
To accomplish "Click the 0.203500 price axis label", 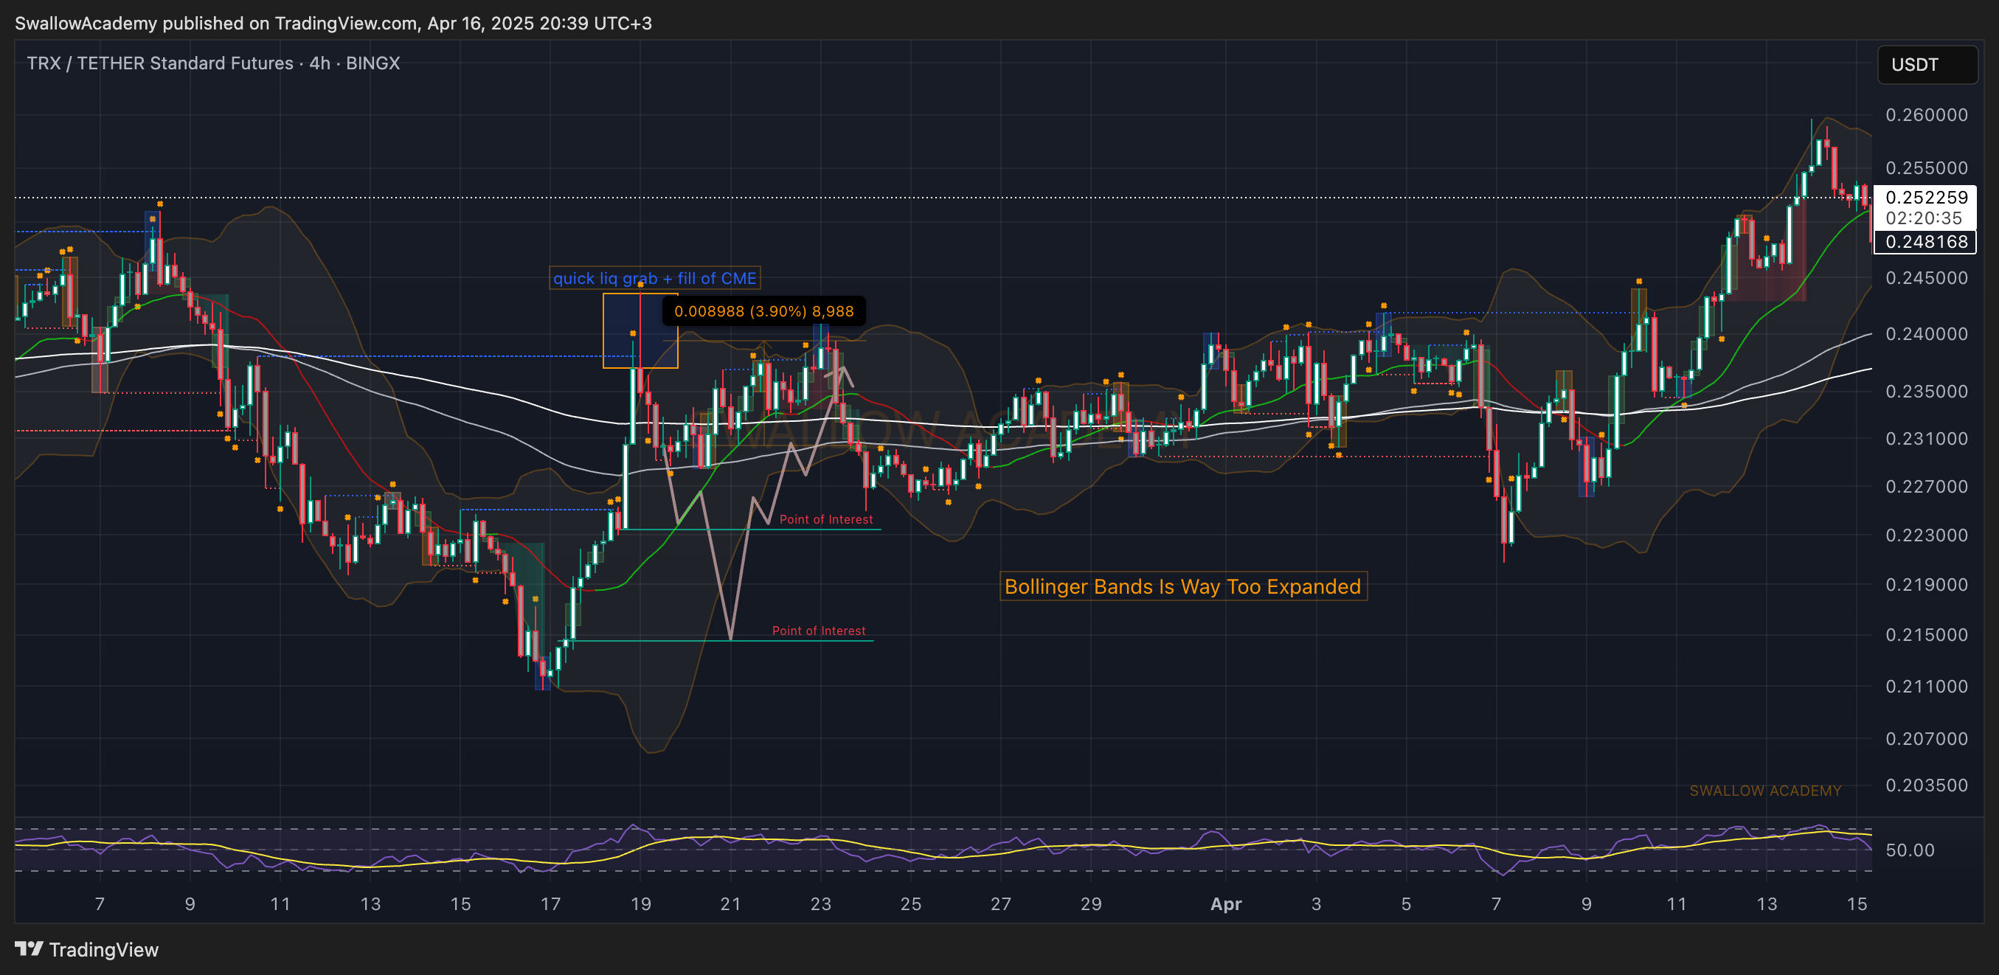I will pyautogui.click(x=1926, y=785).
